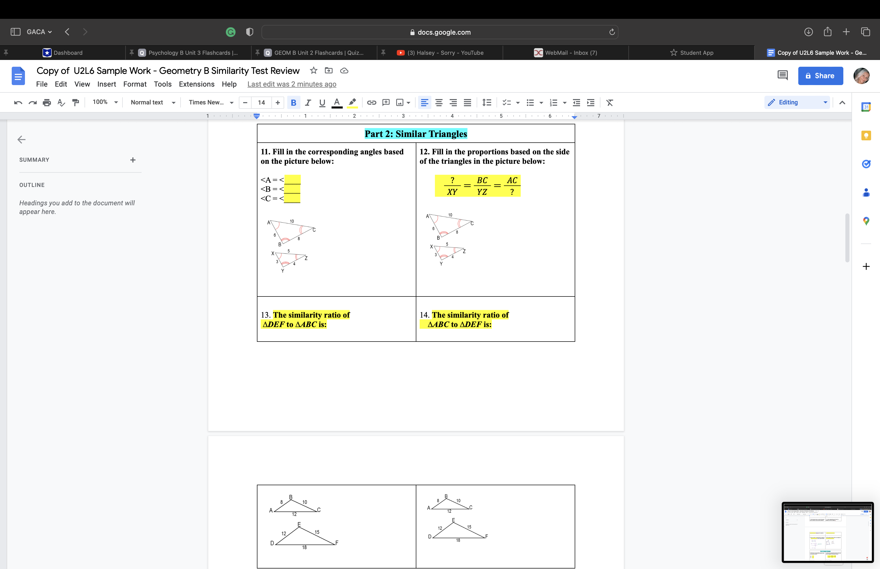
Task: Insert a link
Action: pos(372,102)
